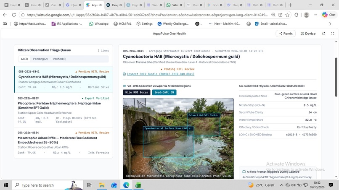Click the HCM PAL bookmark
Screen dimensions: 339x190
(122, 24)
